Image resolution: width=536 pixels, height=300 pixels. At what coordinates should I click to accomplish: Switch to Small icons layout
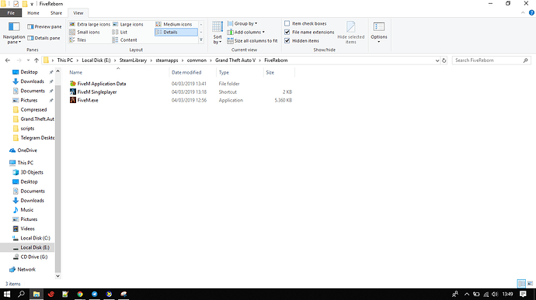(x=85, y=32)
